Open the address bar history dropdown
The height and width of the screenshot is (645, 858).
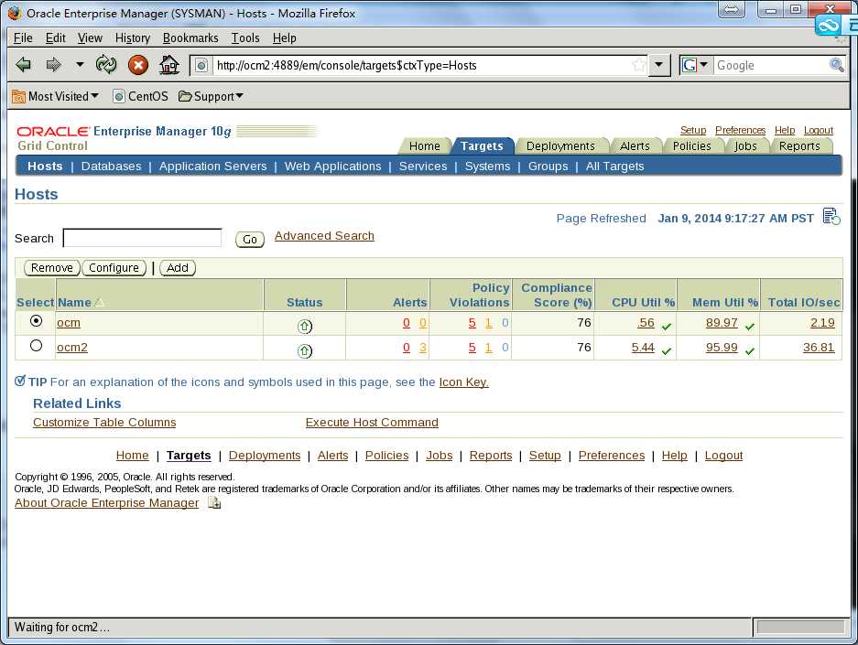coord(659,65)
